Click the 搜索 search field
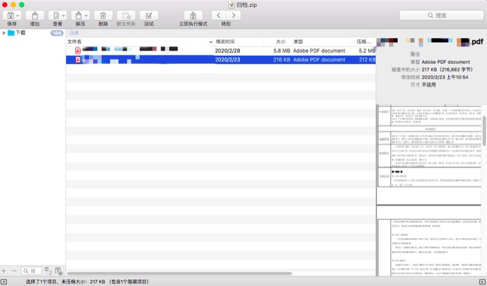The height and width of the screenshot is (286, 487). 440,15
